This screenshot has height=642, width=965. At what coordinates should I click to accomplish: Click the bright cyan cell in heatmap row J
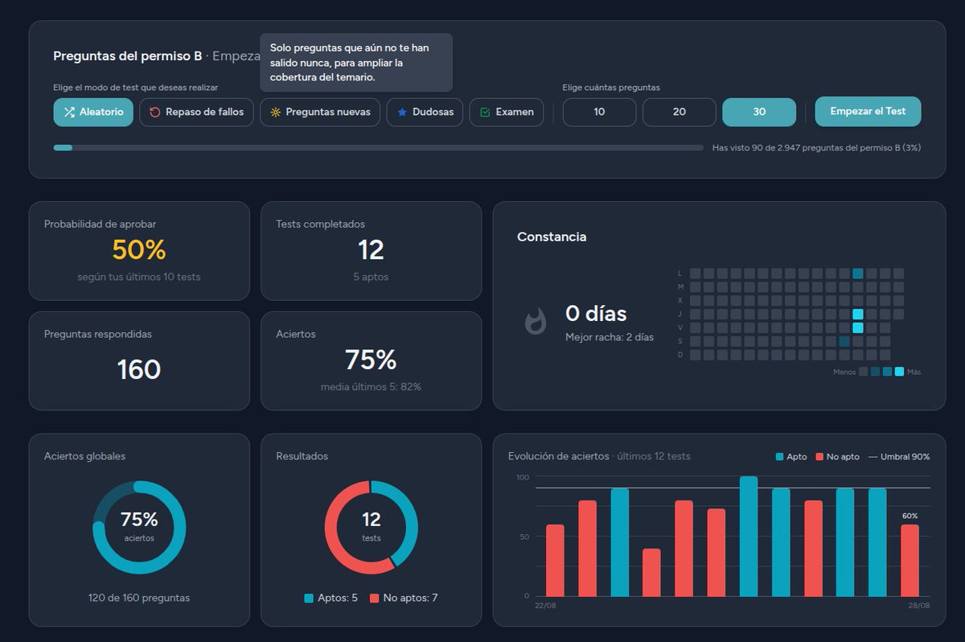click(x=858, y=315)
